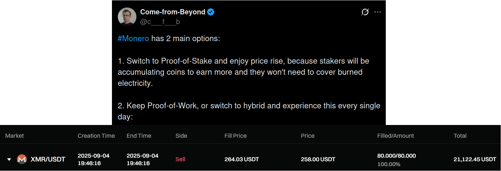
Task: Click the Filled/Amount column header
Action: [395, 136]
